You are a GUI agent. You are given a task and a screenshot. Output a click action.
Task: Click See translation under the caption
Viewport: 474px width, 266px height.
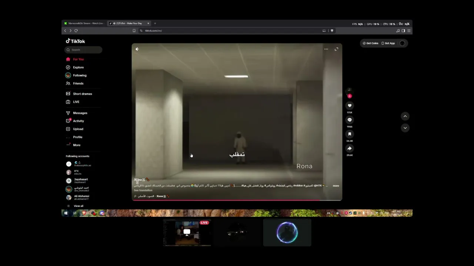pyautogui.click(x=143, y=190)
